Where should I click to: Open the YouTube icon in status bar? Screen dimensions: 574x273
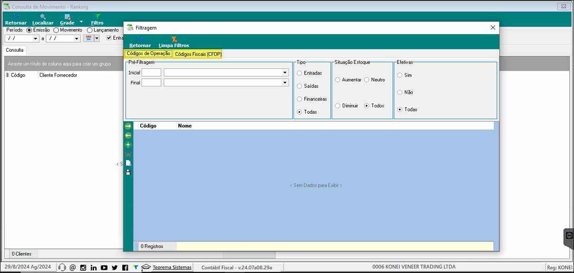(104, 267)
